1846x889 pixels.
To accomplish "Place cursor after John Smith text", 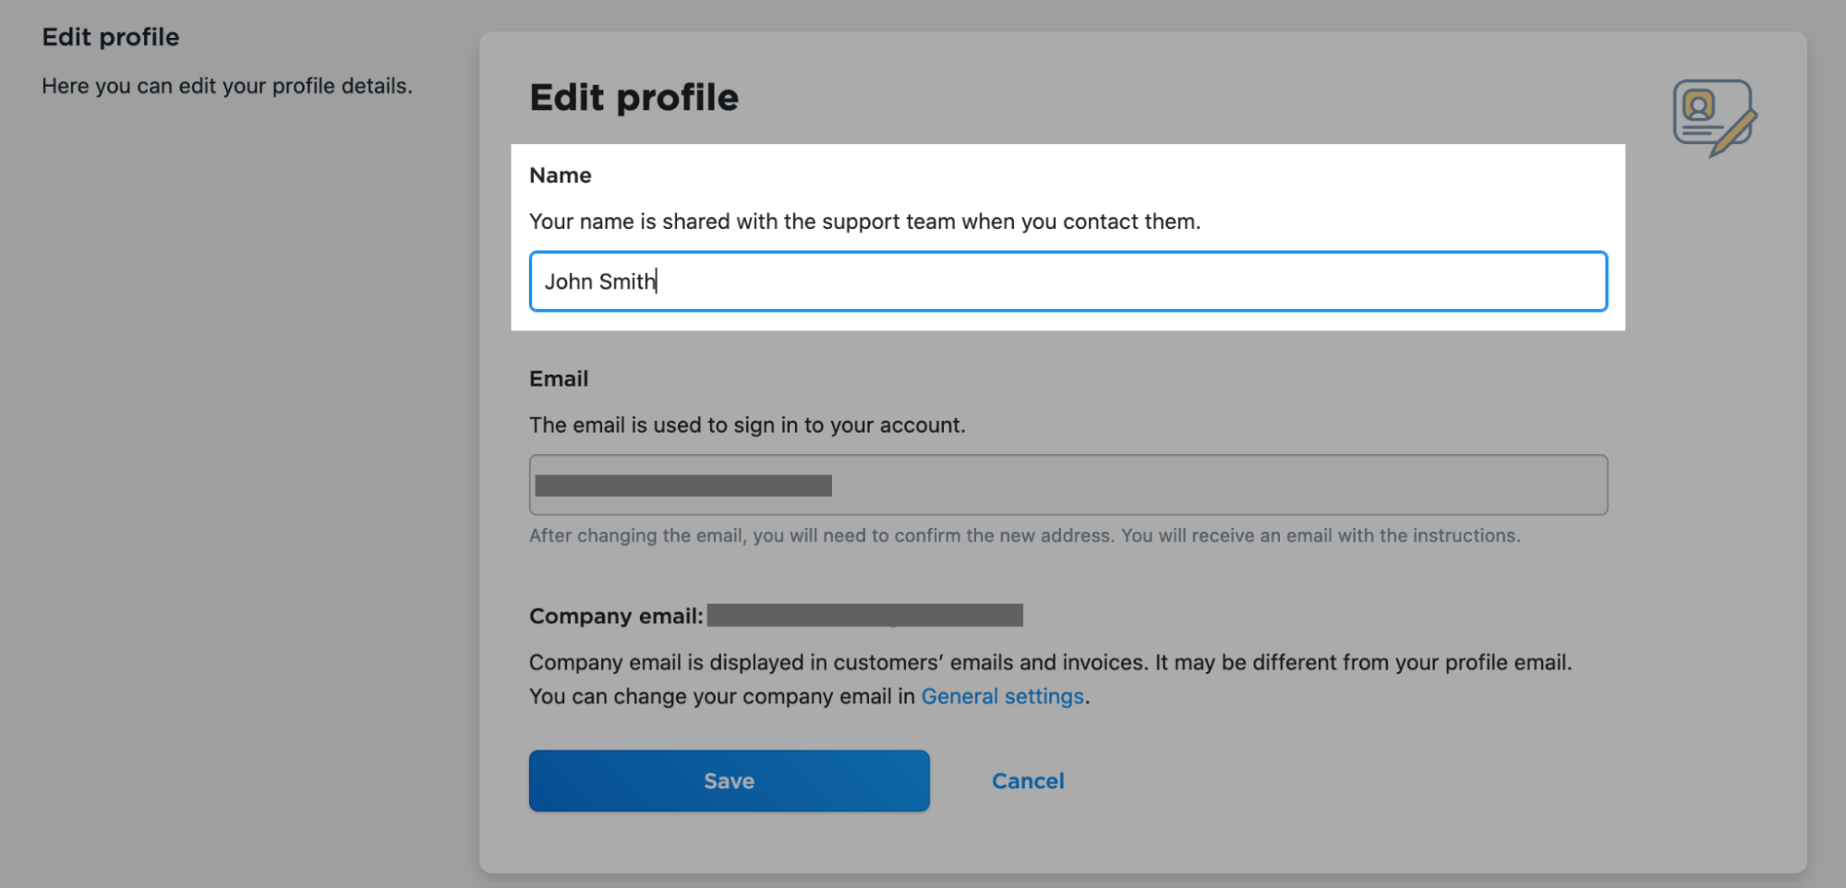I will (x=657, y=281).
